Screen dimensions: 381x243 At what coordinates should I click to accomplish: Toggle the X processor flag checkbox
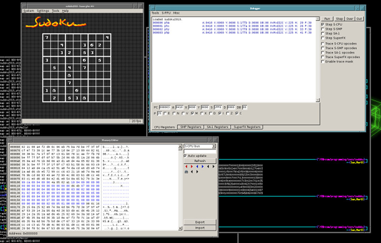[201, 113]
